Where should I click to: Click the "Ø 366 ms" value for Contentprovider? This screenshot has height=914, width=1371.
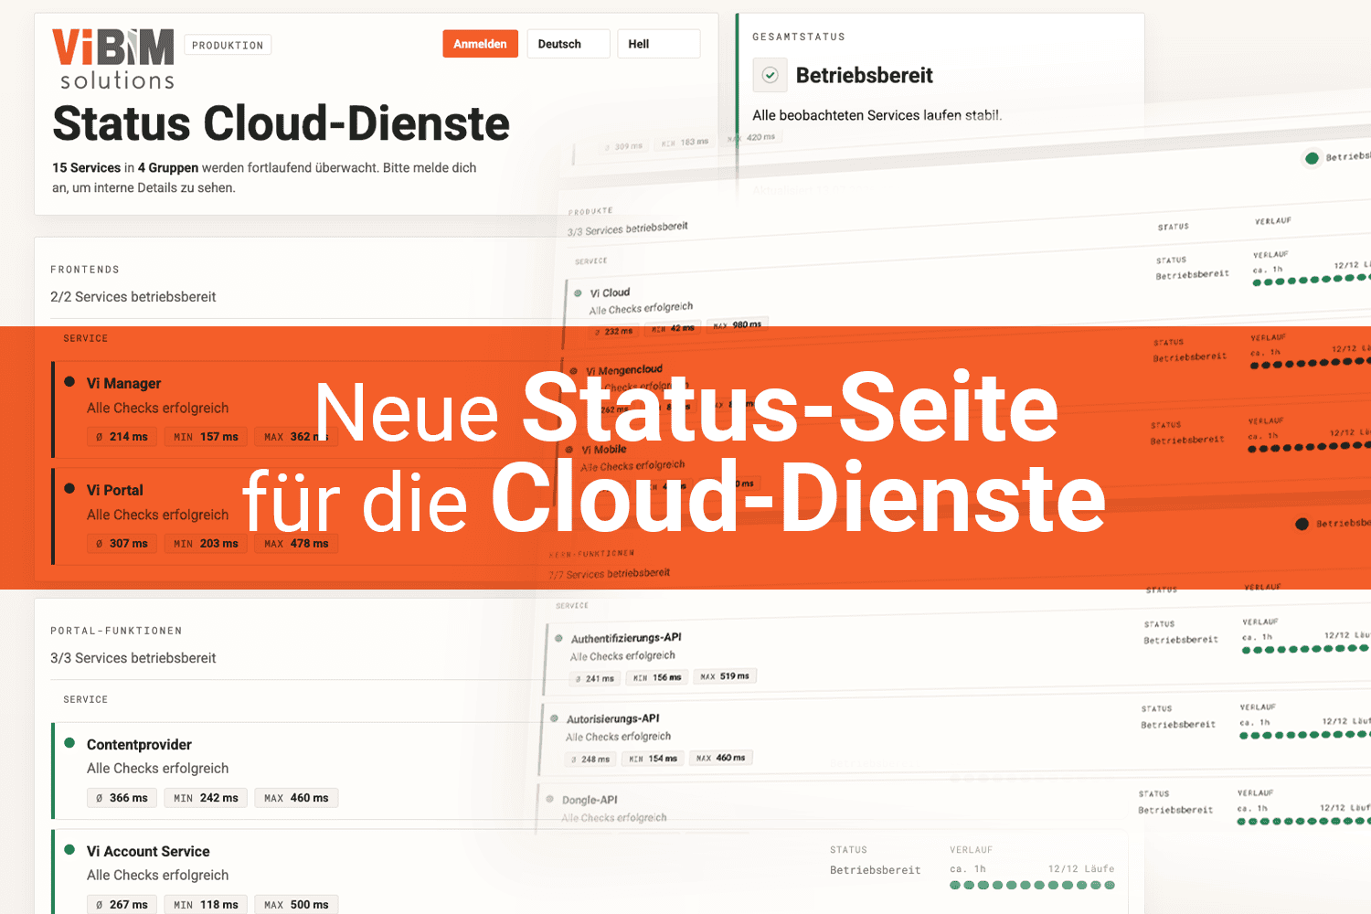click(x=122, y=798)
